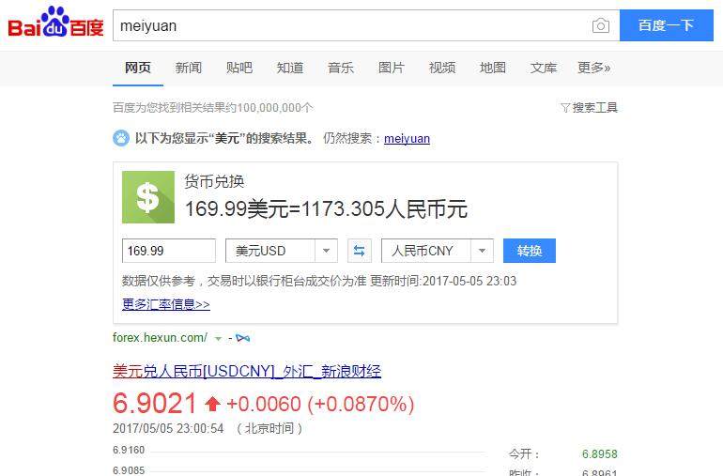This screenshot has height=476, width=723.
Task: Click the 百度一下 search button
Action: click(667, 25)
